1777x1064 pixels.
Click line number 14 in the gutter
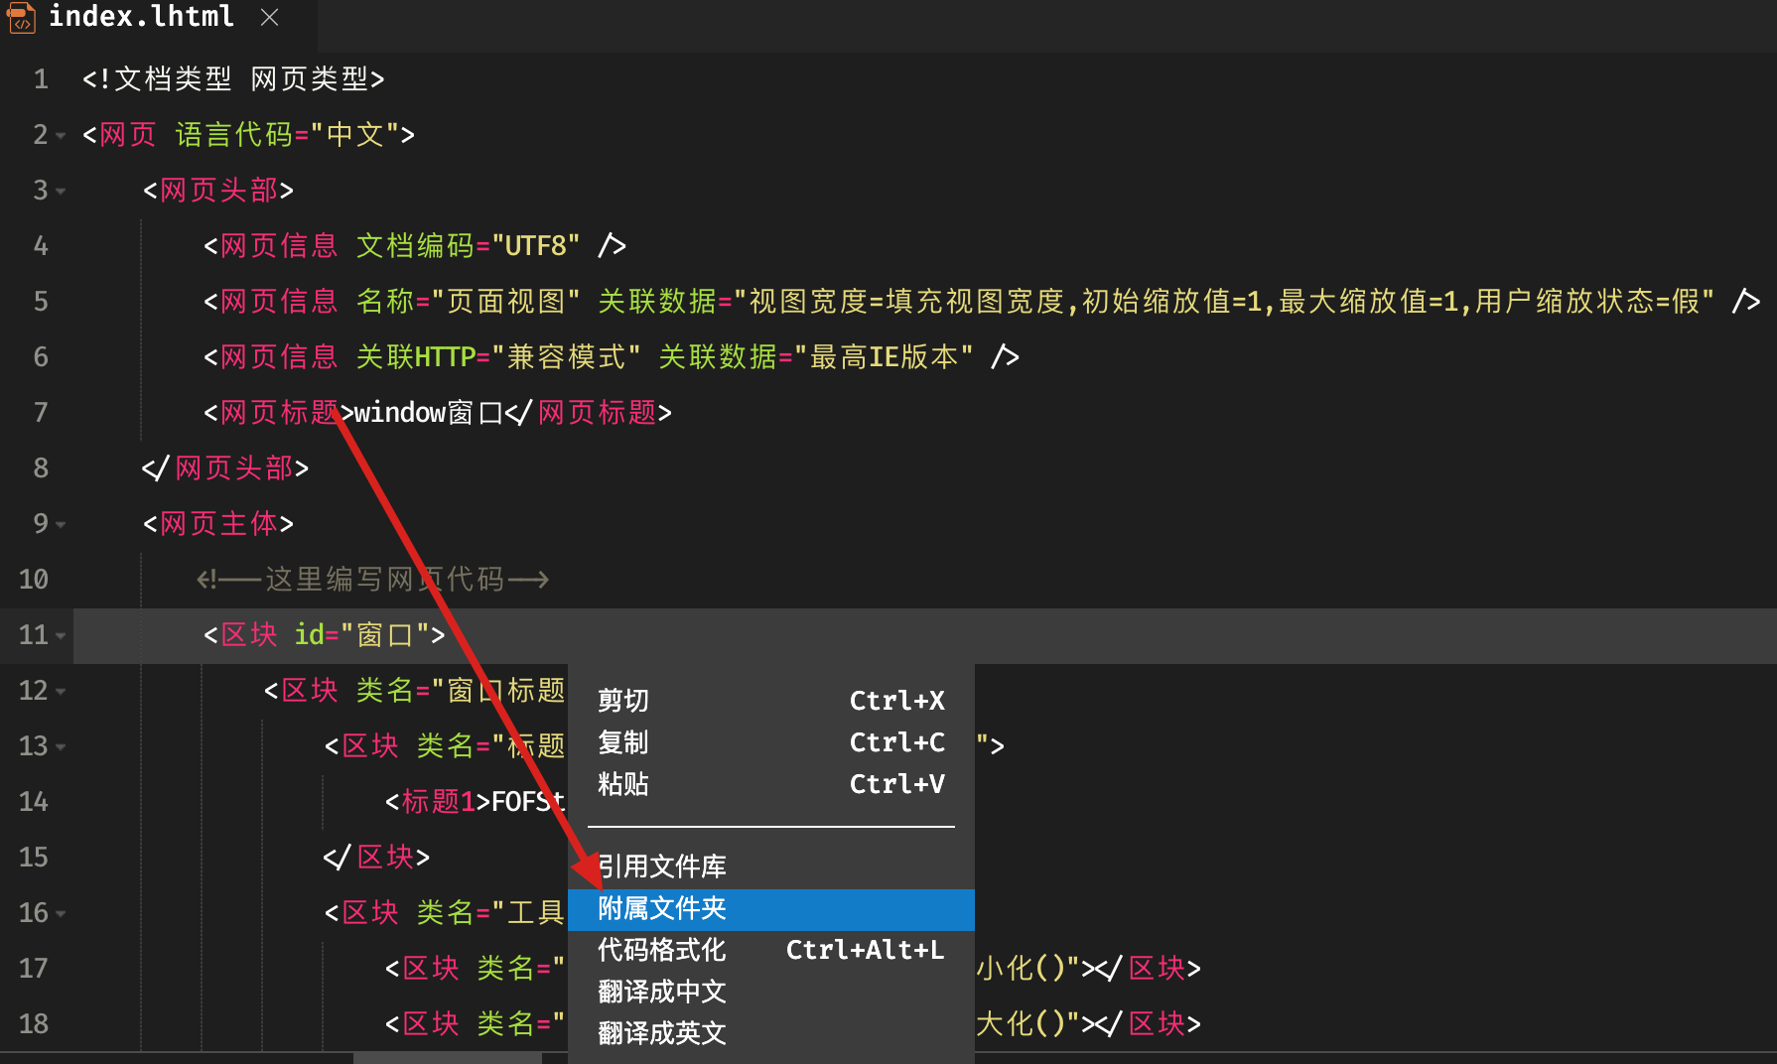tap(34, 802)
